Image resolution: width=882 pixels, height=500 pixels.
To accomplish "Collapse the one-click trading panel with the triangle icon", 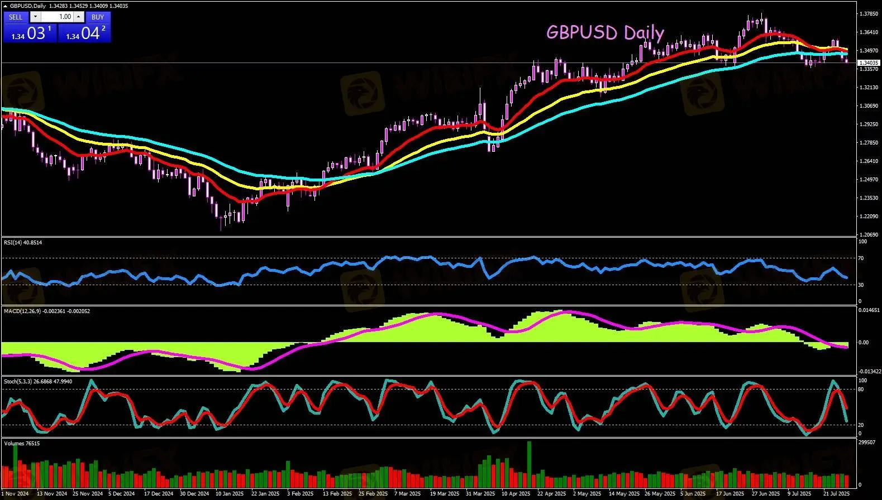I will pyautogui.click(x=6, y=6).
